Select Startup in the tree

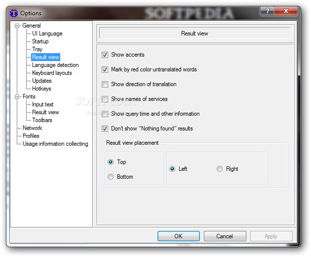[40, 41]
